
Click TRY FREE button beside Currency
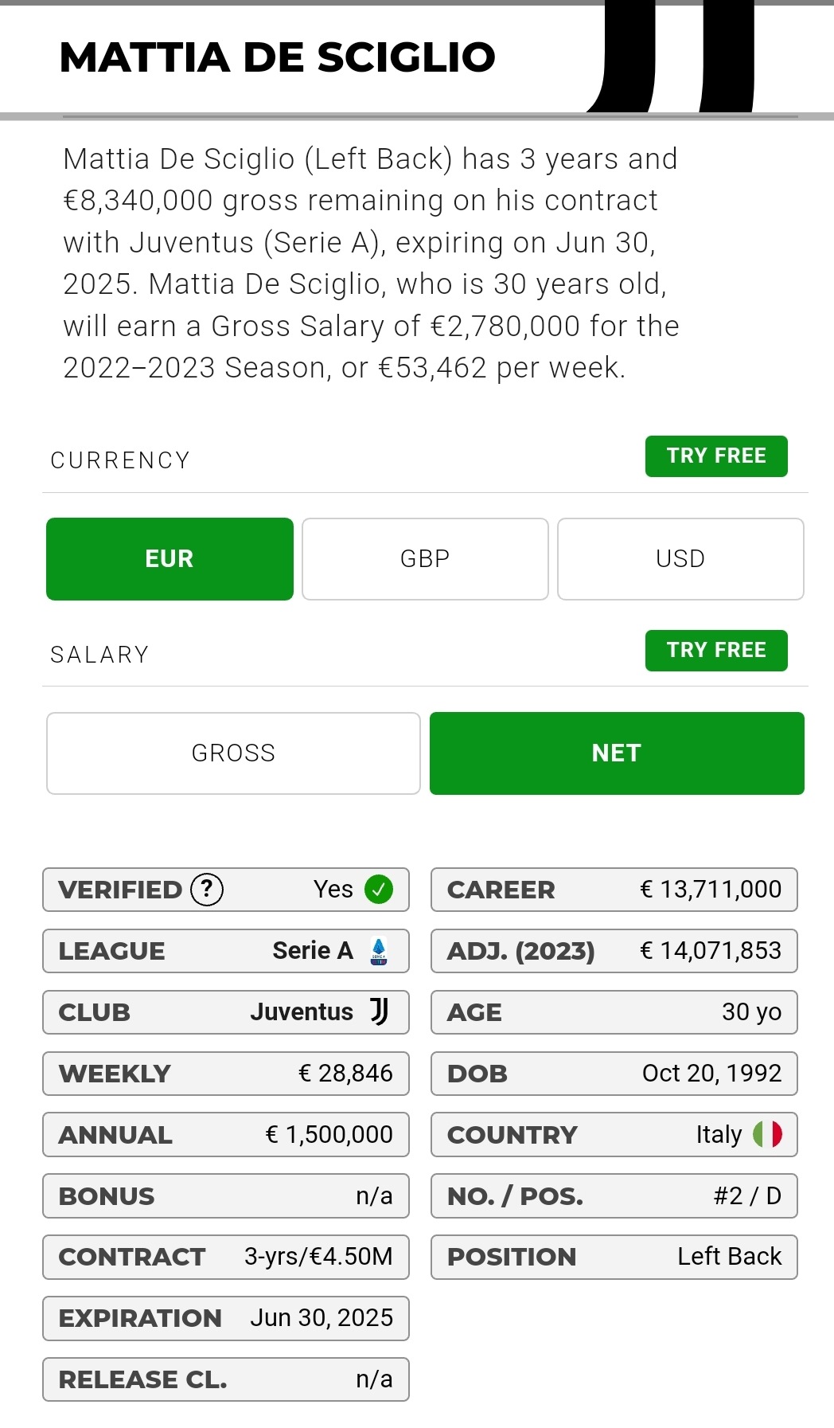[716, 456]
